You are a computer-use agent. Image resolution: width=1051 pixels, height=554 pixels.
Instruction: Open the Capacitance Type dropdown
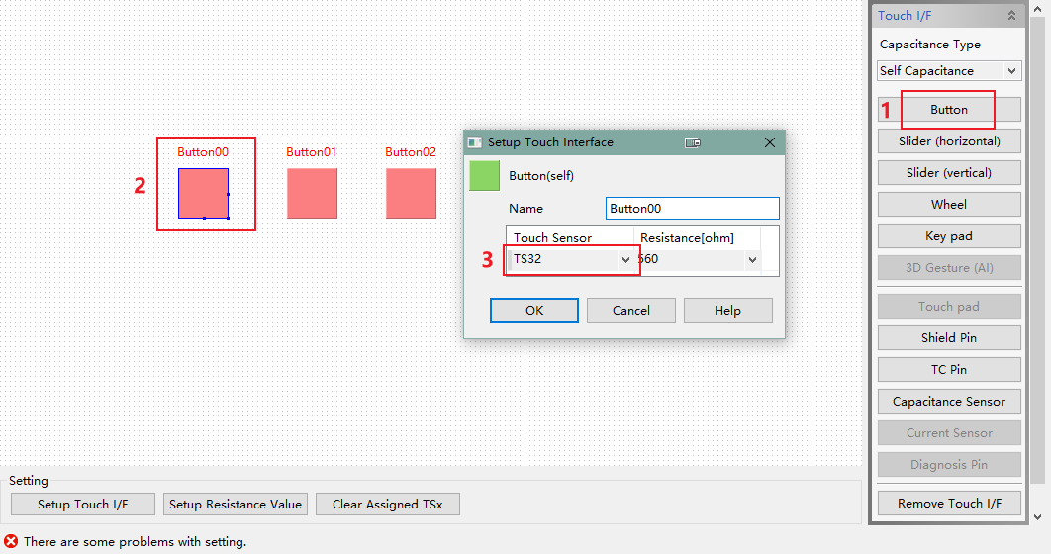point(949,71)
